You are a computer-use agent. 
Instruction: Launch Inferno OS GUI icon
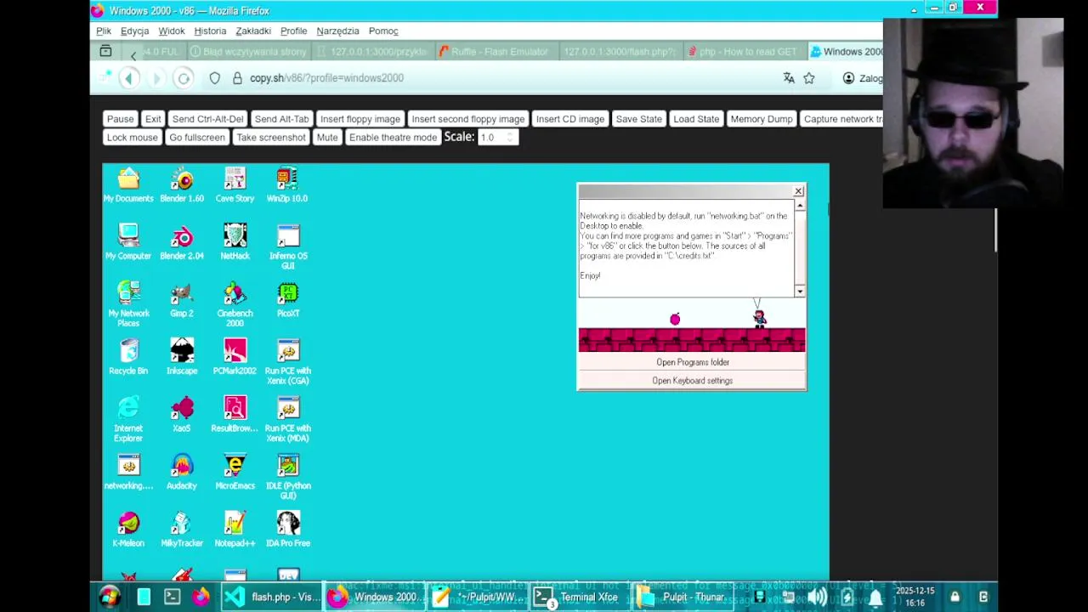point(288,246)
